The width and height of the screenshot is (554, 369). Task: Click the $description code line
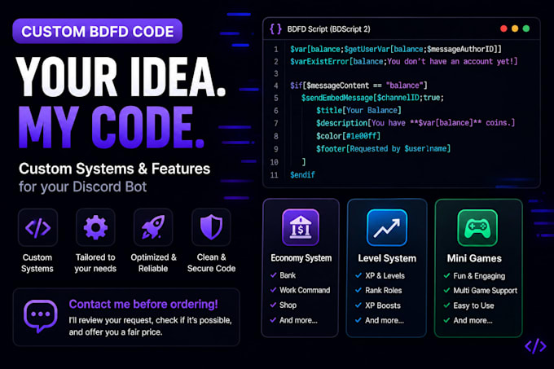click(x=415, y=123)
